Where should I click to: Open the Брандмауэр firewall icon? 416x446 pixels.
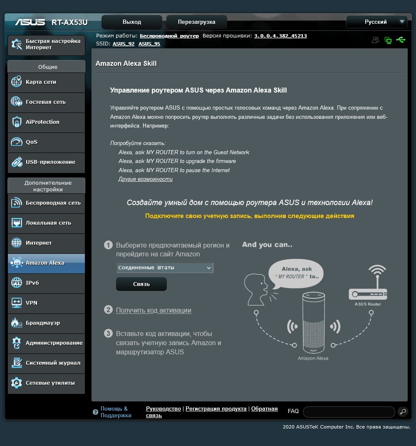click(x=17, y=323)
